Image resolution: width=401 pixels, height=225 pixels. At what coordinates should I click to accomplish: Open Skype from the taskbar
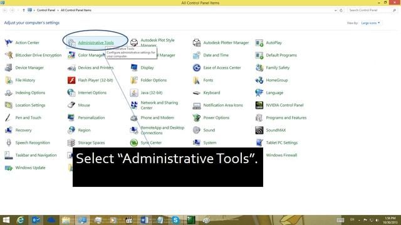tap(175, 220)
